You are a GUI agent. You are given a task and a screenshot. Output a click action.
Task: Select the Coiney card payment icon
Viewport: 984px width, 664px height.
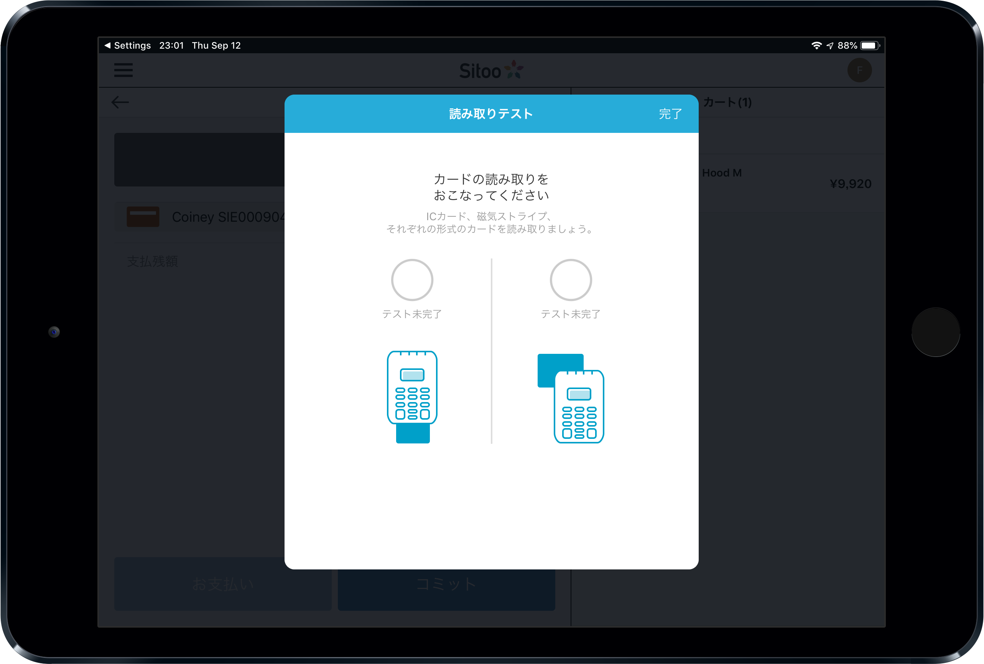(x=143, y=217)
